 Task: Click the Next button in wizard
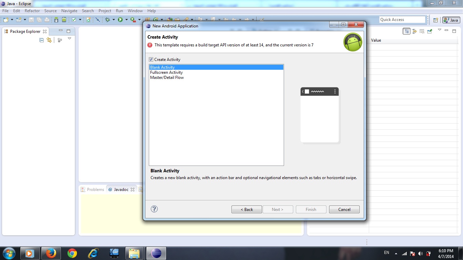277,210
